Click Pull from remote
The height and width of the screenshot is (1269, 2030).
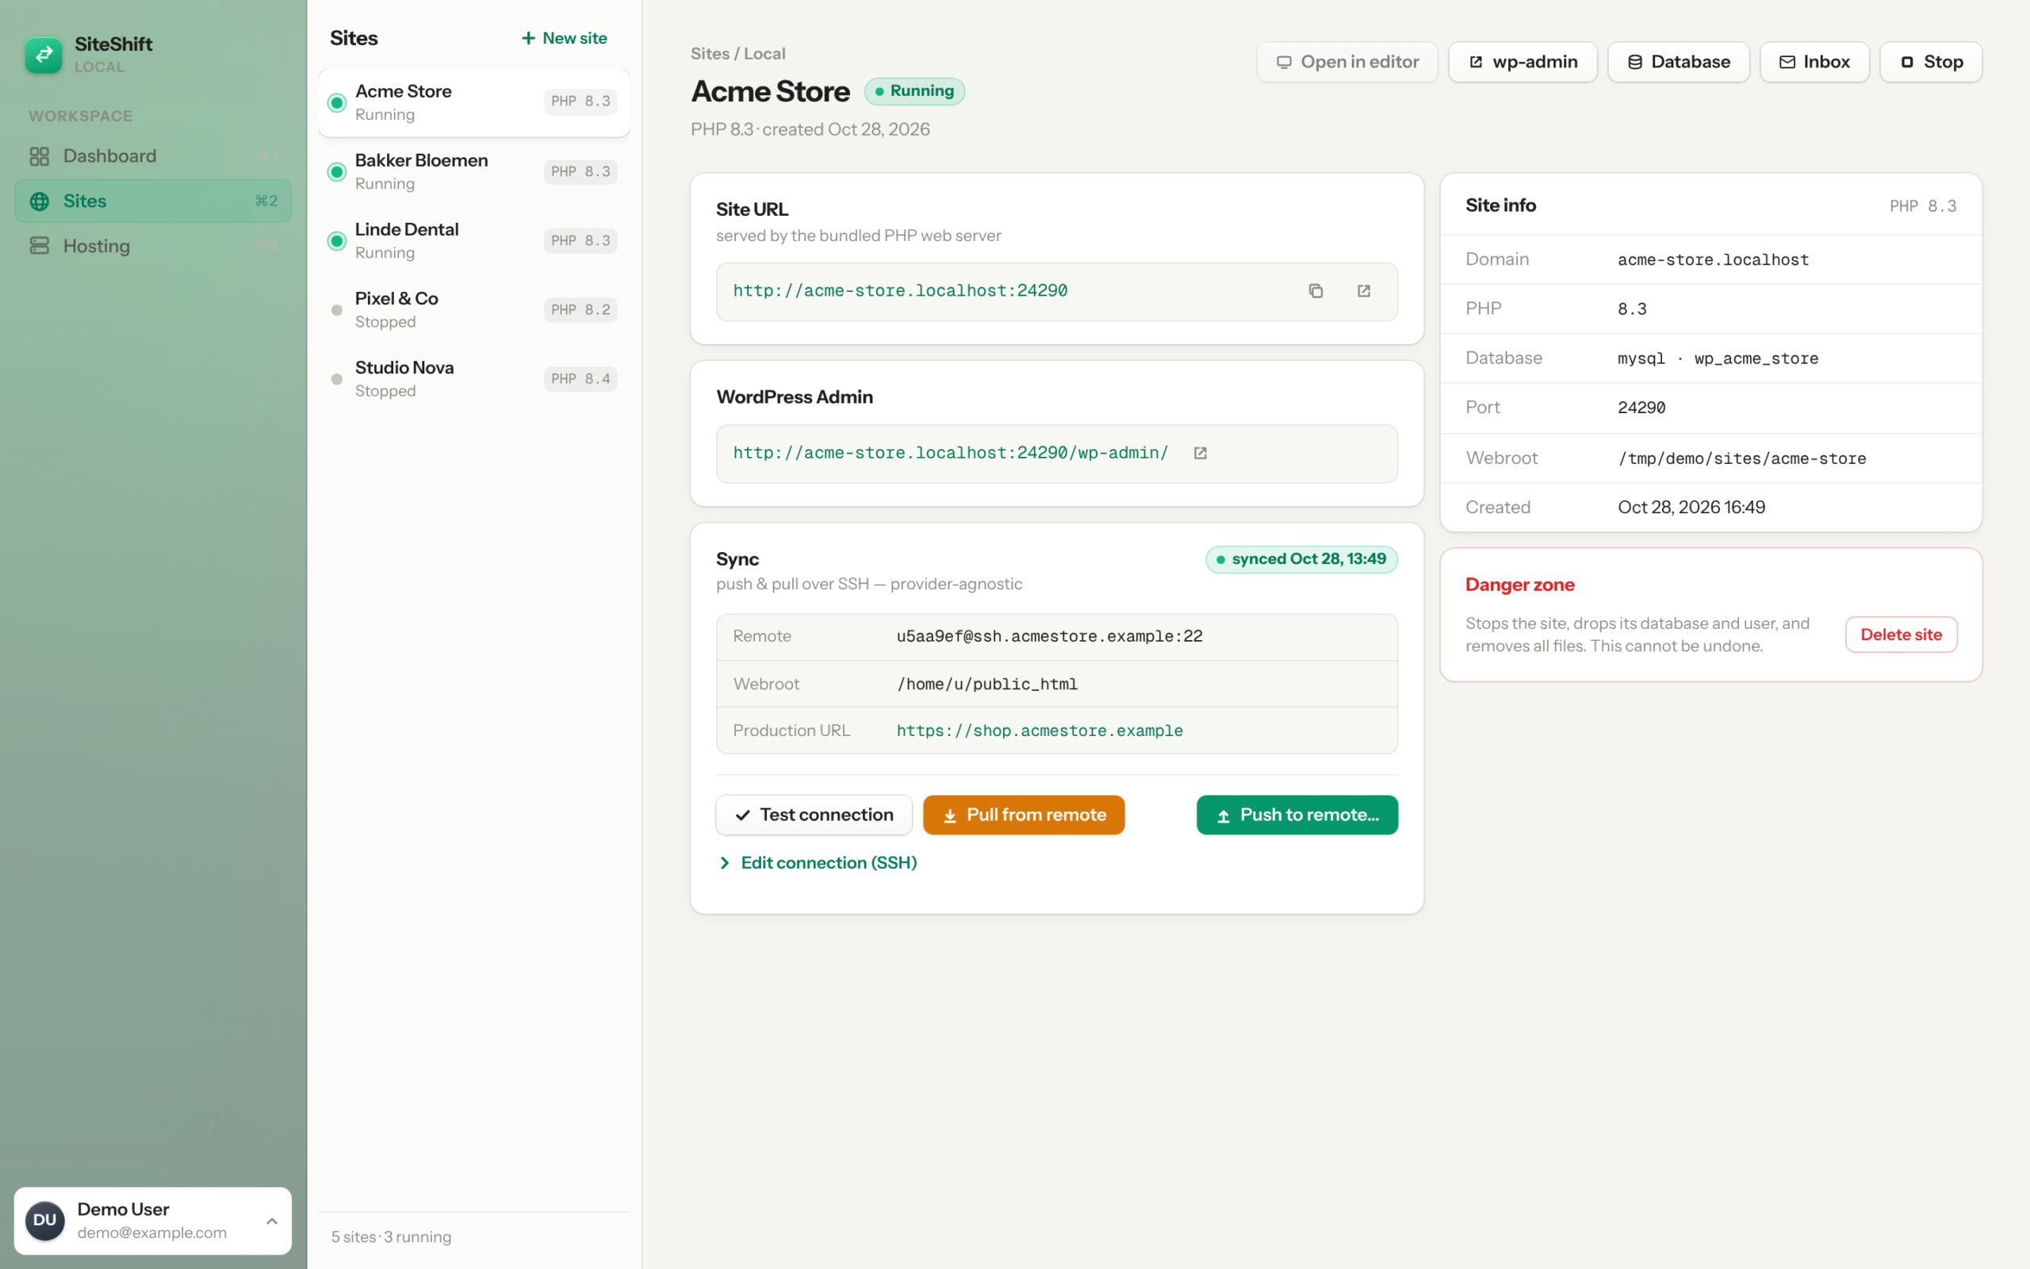1024,815
